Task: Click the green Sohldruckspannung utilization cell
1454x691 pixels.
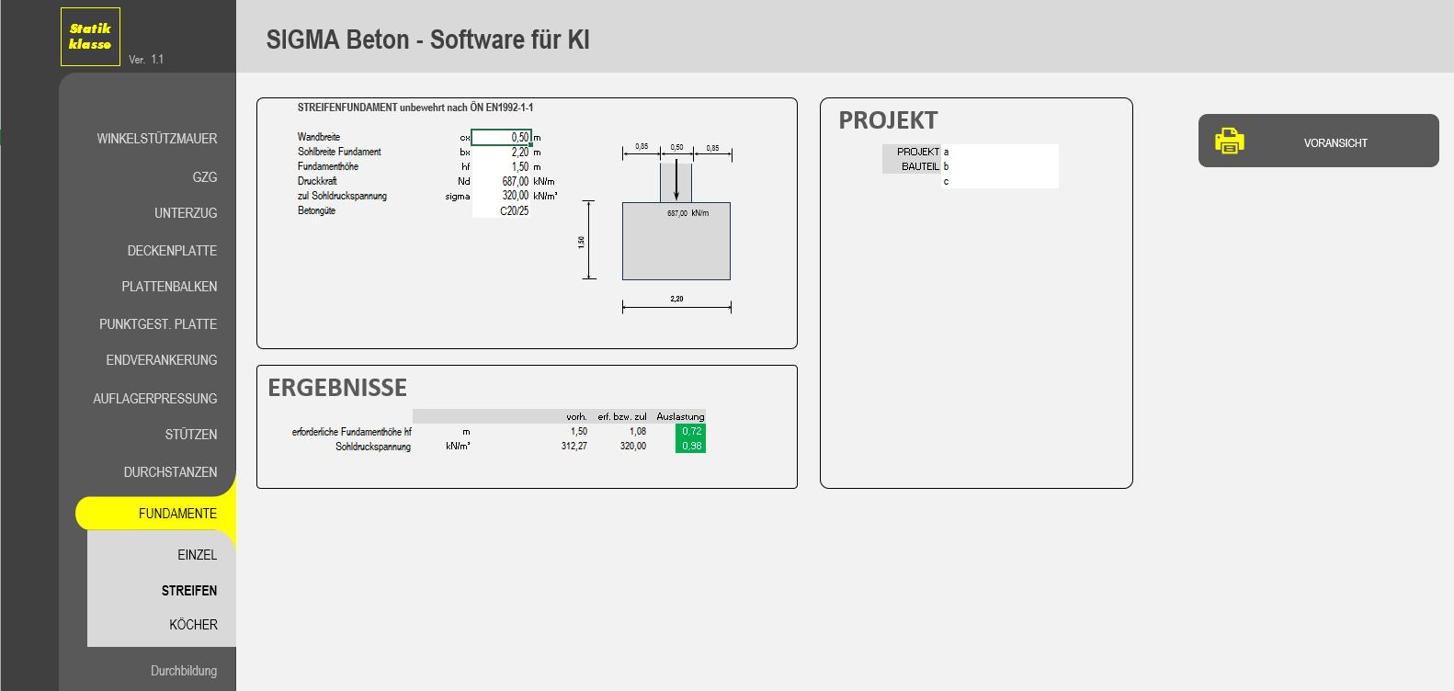Action: 690,447
